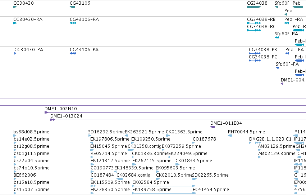The image size is (306, 195).
Task: Select EST EK095603.5prime
Action: point(175,168)
